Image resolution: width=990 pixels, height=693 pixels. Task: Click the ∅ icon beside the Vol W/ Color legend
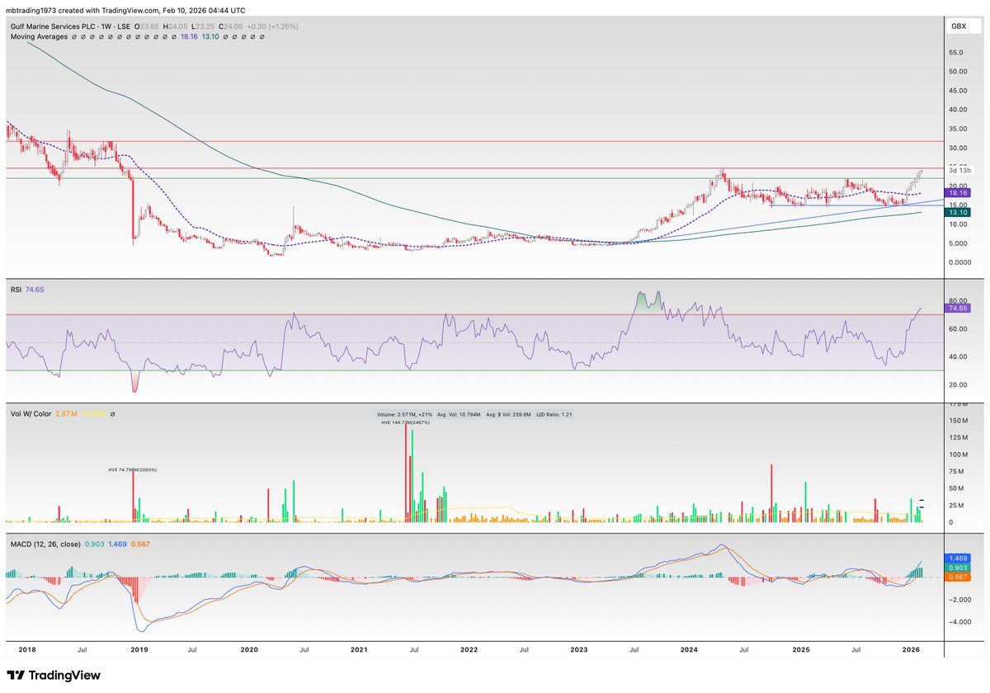point(112,414)
